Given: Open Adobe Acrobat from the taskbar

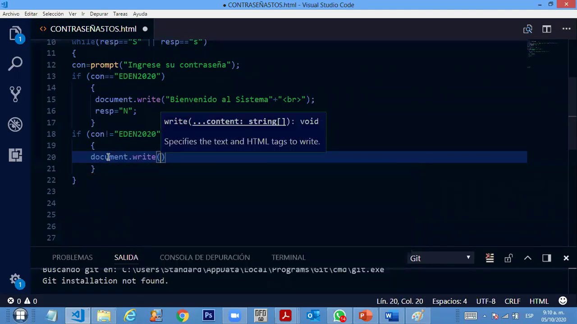Looking at the screenshot, I should 286,315.
